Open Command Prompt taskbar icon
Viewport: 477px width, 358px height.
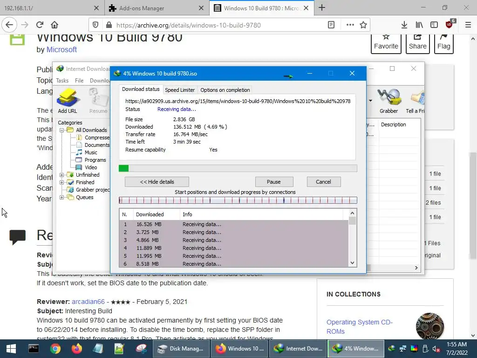(x=34, y=349)
